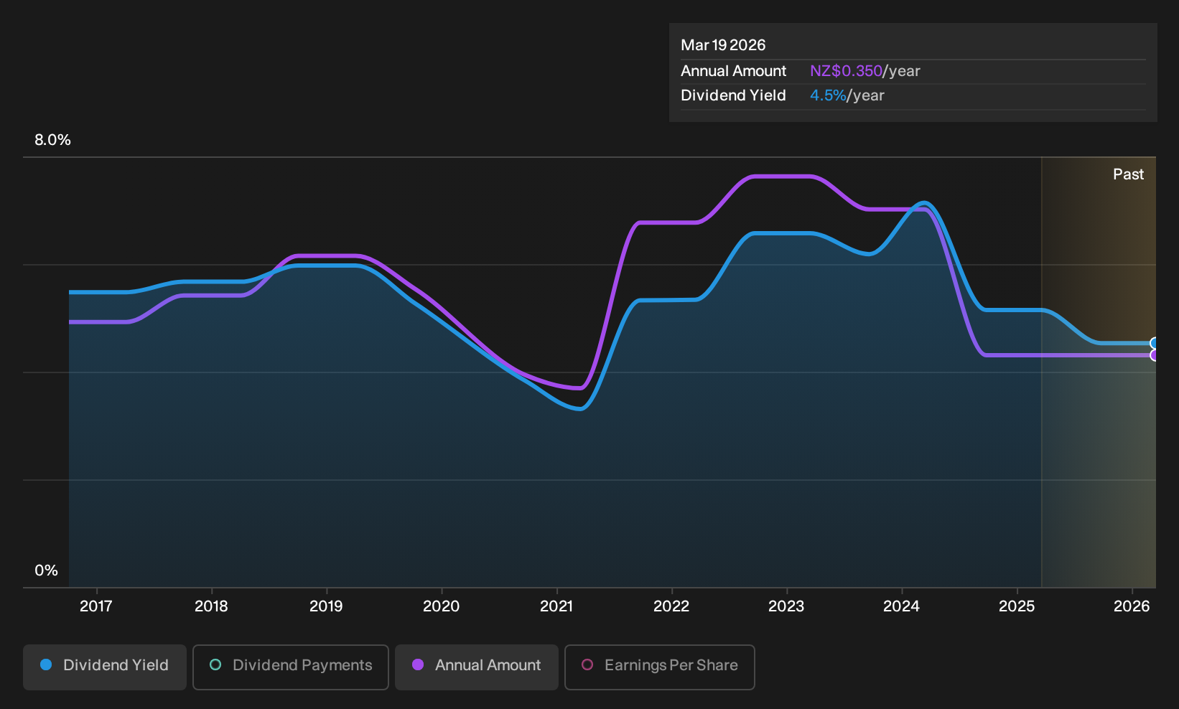Click the 2018 x-axis label

tap(211, 606)
